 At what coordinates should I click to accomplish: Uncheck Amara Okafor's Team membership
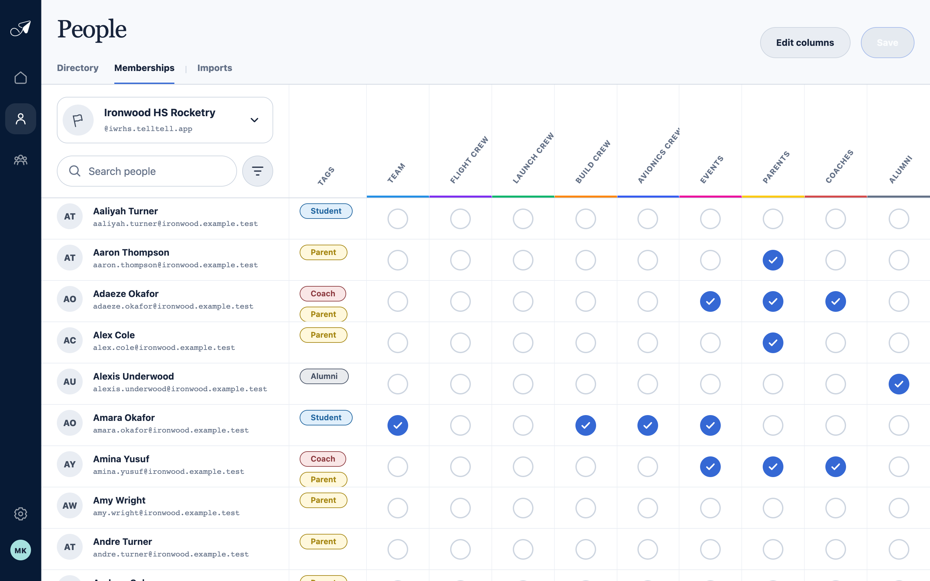pos(398,425)
